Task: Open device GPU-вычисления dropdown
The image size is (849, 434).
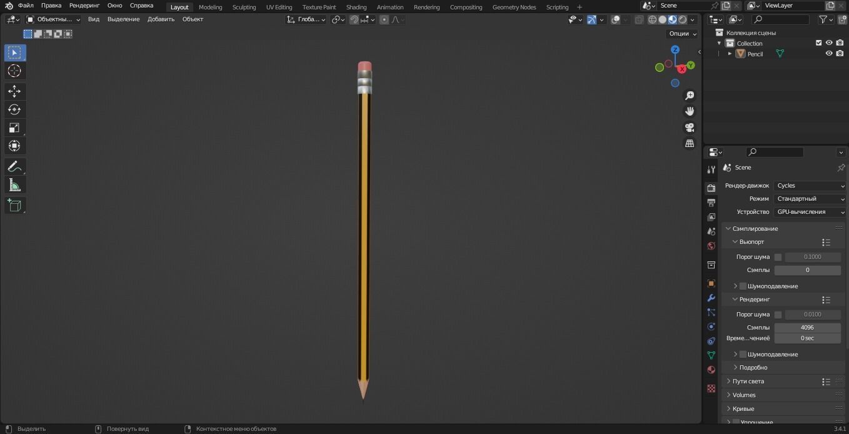Action: pos(810,212)
